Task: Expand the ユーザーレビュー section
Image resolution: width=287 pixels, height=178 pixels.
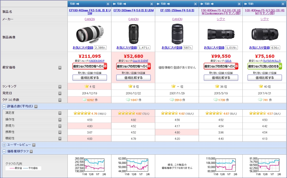Action: pyautogui.click(x=4, y=145)
